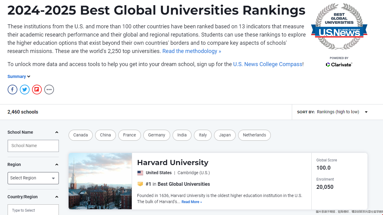Image resolution: width=383 pixels, height=215 pixels.
Task: Click Read More on Harvard description
Action: click(x=191, y=202)
